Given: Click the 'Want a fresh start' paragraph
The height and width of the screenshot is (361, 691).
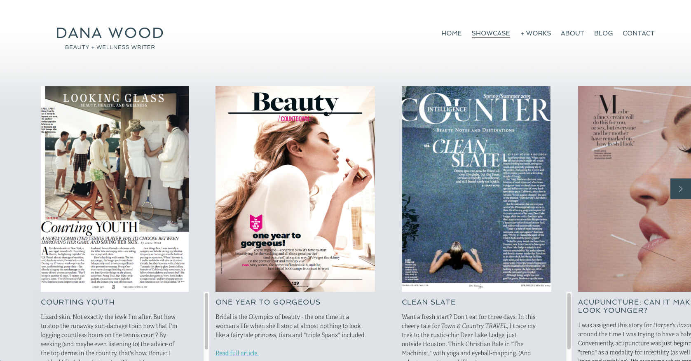Looking at the screenshot, I should coord(469,337).
